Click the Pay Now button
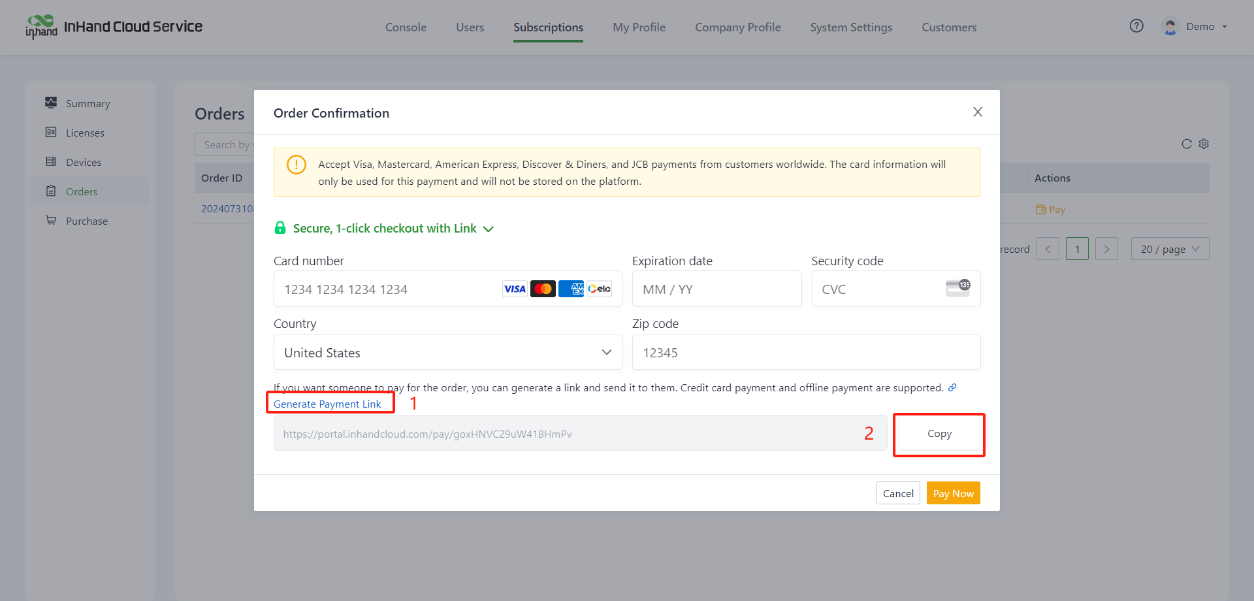The height and width of the screenshot is (601, 1254). [953, 493]
